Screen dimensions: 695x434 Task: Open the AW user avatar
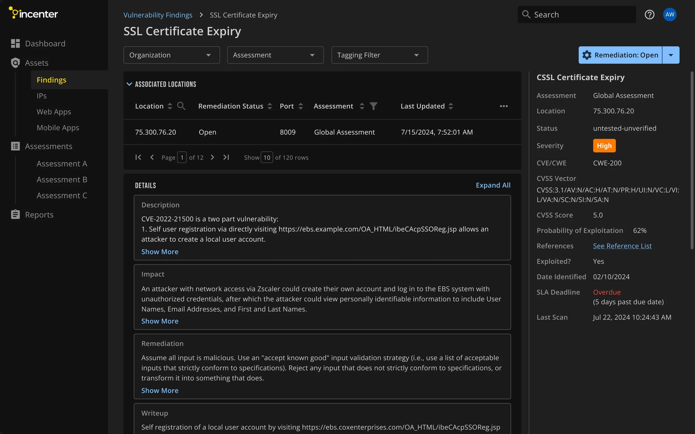669,15
